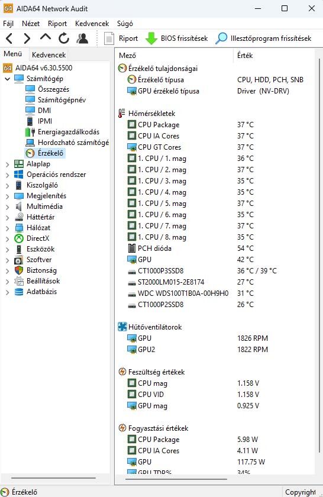Switch to the Menü tab

coord(12,54)
